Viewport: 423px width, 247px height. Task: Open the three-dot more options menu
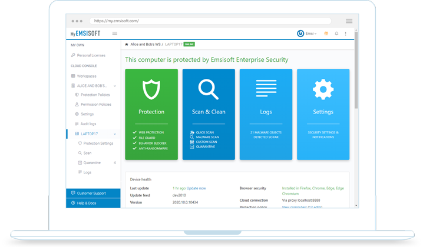(346, 34)
